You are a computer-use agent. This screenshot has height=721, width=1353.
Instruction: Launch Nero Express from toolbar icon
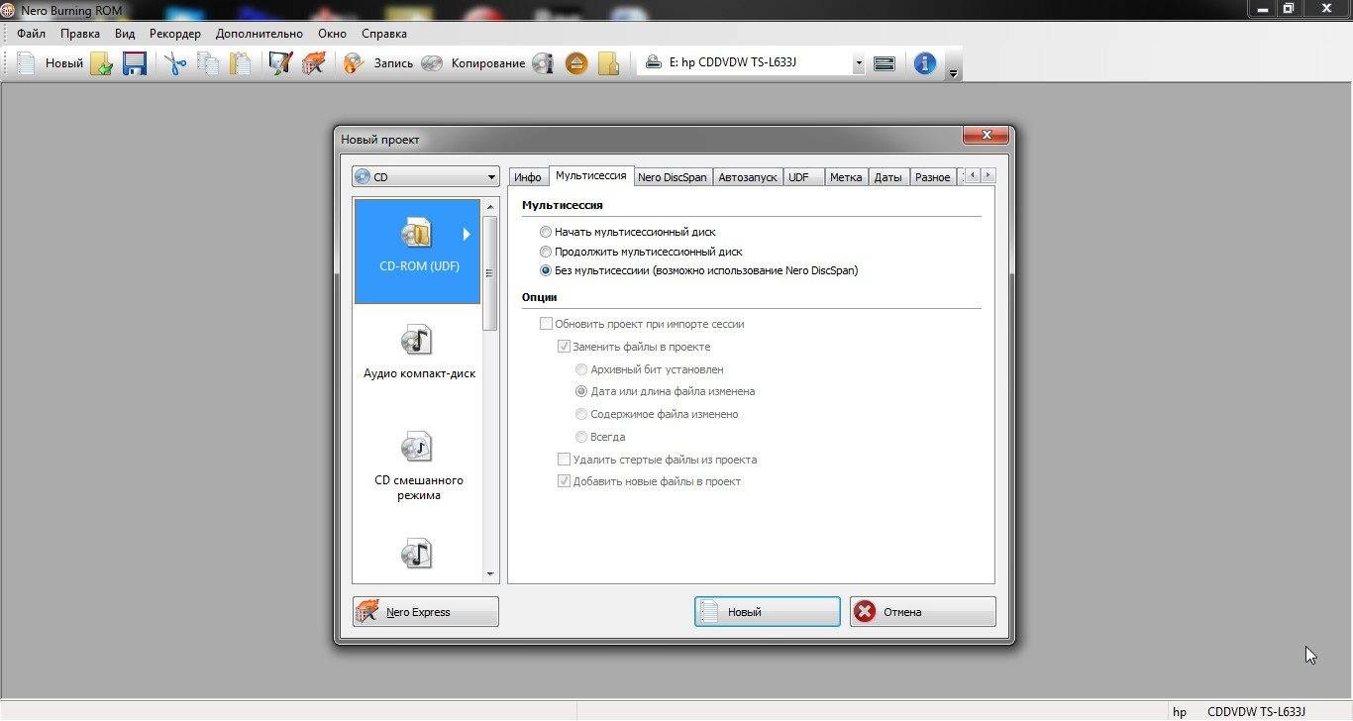click(x=314, y=63)
